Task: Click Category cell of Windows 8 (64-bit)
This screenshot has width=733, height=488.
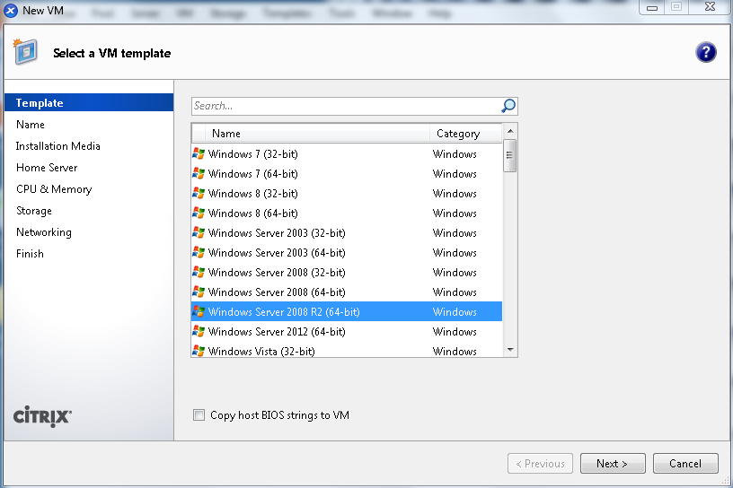Action: click(x=455, y=213)
